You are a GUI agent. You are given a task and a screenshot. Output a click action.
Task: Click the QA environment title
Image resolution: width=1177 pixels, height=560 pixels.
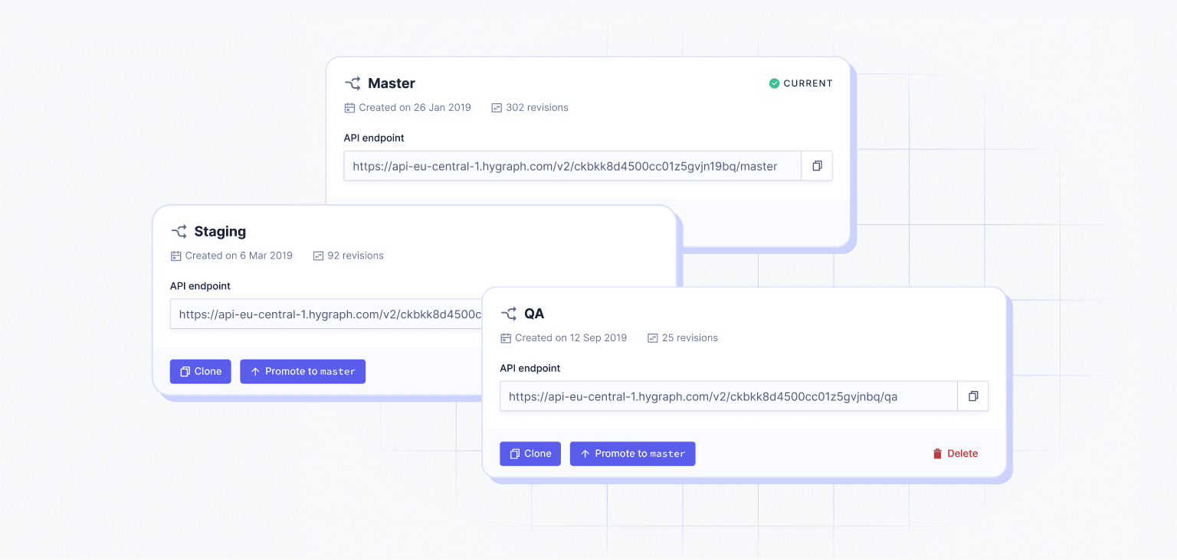(x=534, y=314)
